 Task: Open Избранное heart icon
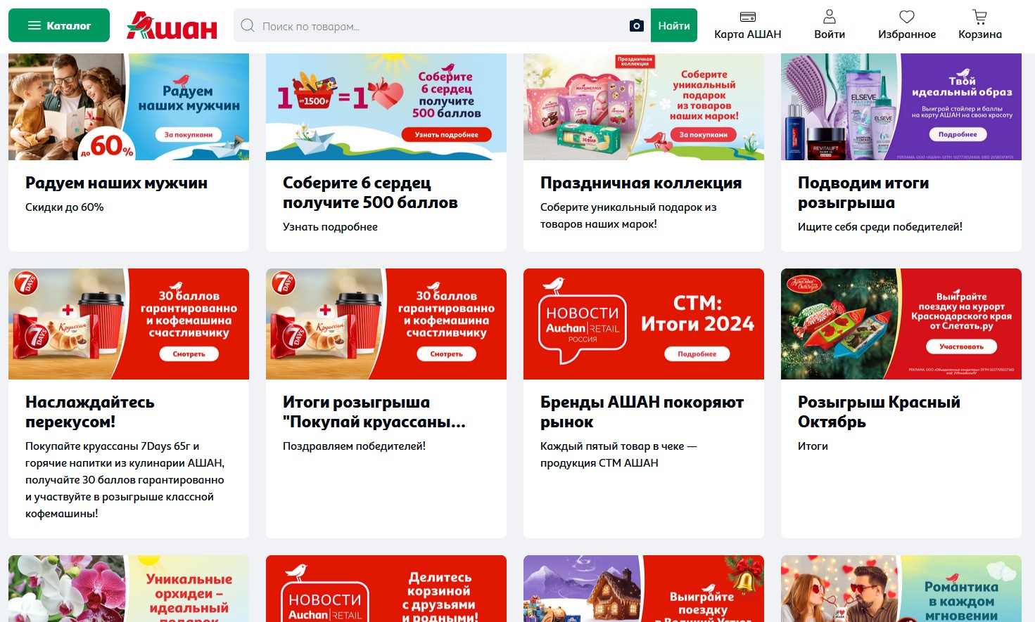(907, 17)
